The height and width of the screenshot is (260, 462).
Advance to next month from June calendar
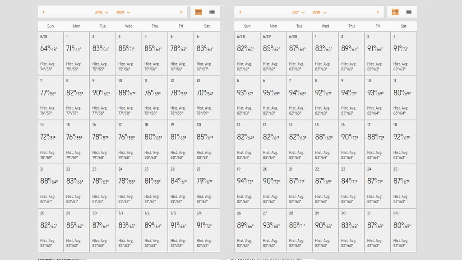coord(181,12)
